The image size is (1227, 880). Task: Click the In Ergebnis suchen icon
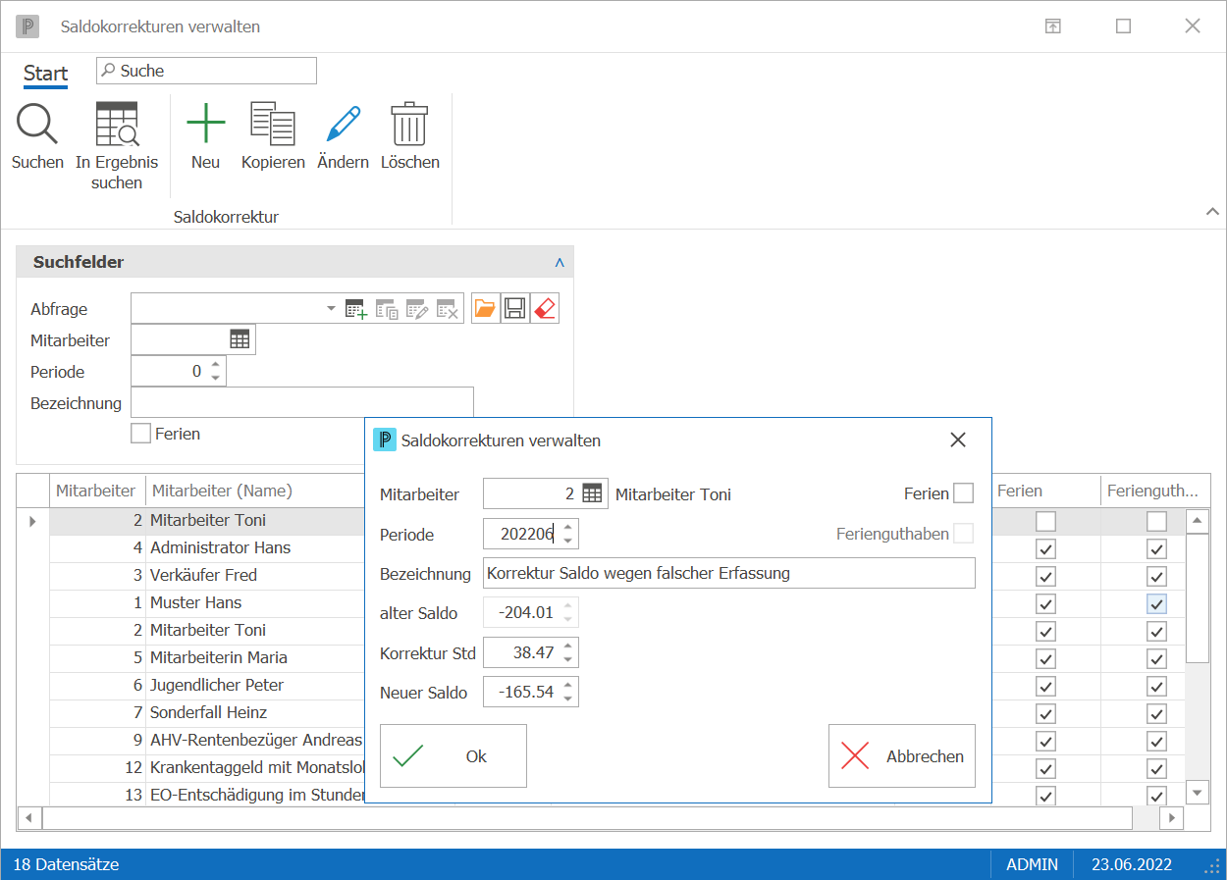click(117, 125)
